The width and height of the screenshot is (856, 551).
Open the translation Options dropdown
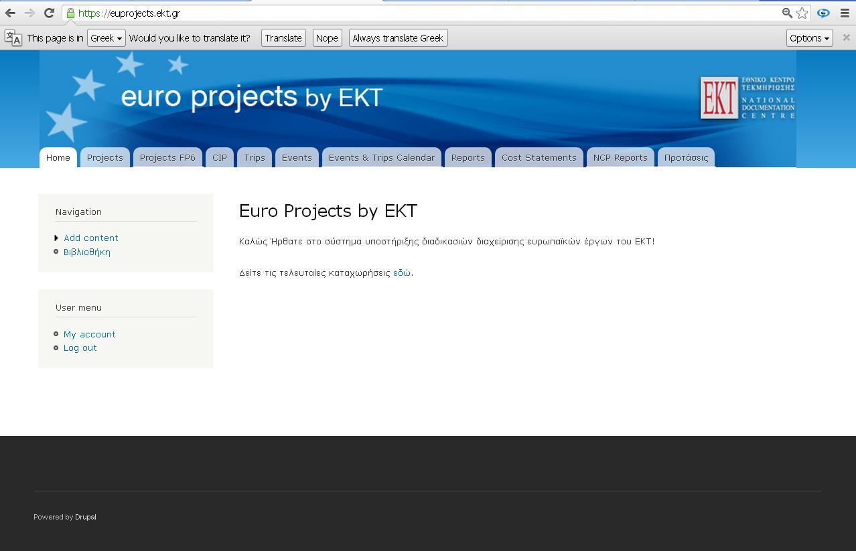click(x=809, y=38)
